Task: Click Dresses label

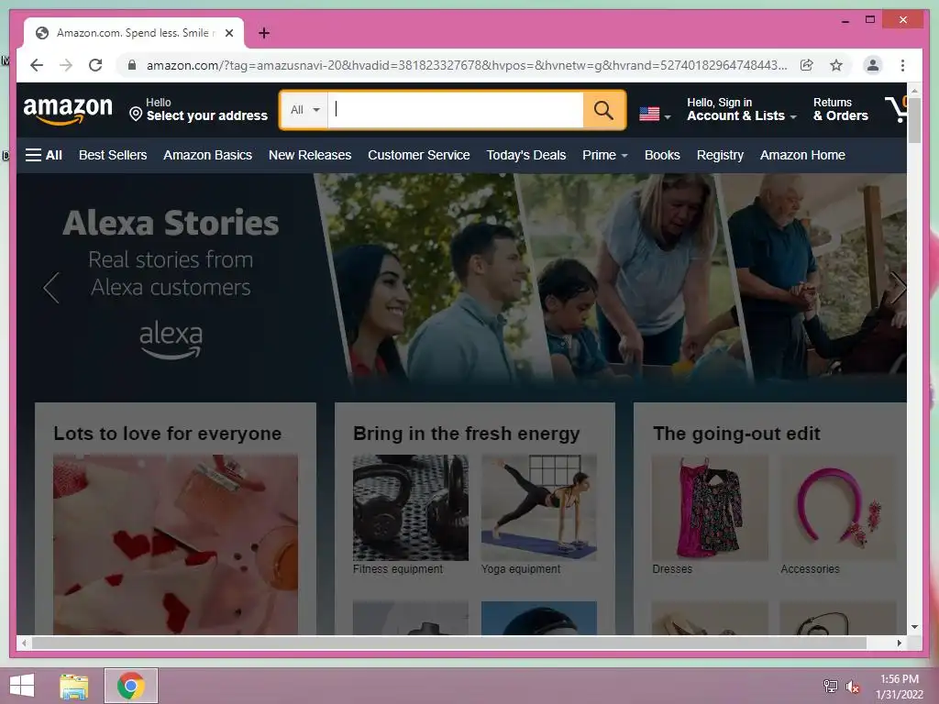Action: click(x=672, y=569)
